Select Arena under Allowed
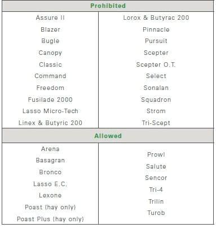The image size is (216, 228). pos(50,149)
